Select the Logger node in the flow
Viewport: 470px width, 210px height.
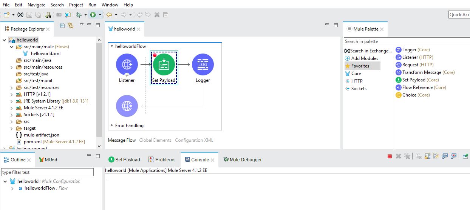coord(203,65)
